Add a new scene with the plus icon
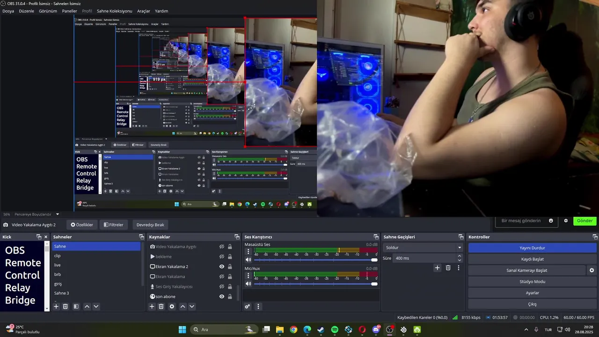599x337 pixels. pos(56,307)
